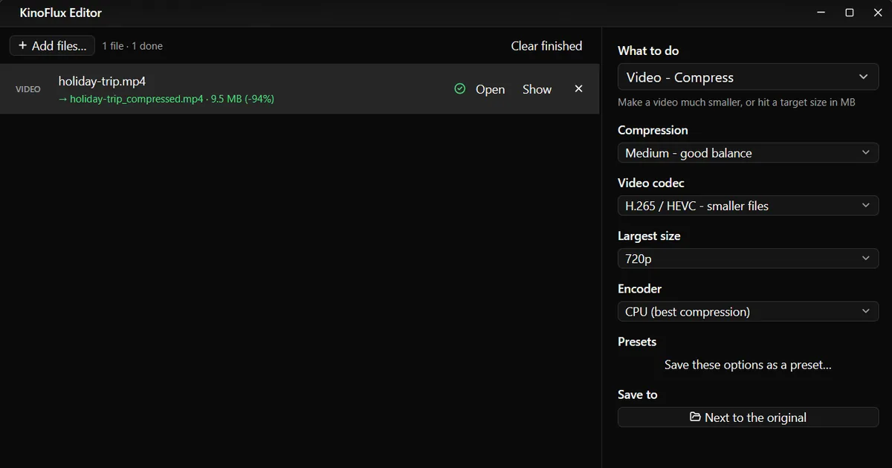
Task: Click the VIDEO type label
Action: click(28, 89)
